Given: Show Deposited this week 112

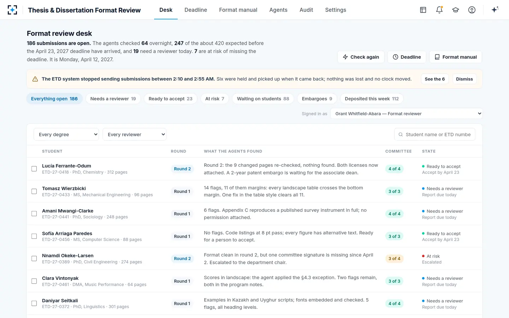Looking at the screenshot, I should pos(372,99).
